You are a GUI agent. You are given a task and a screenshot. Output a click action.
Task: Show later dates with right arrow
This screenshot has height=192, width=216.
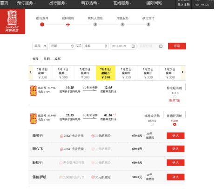pos(183,72)
